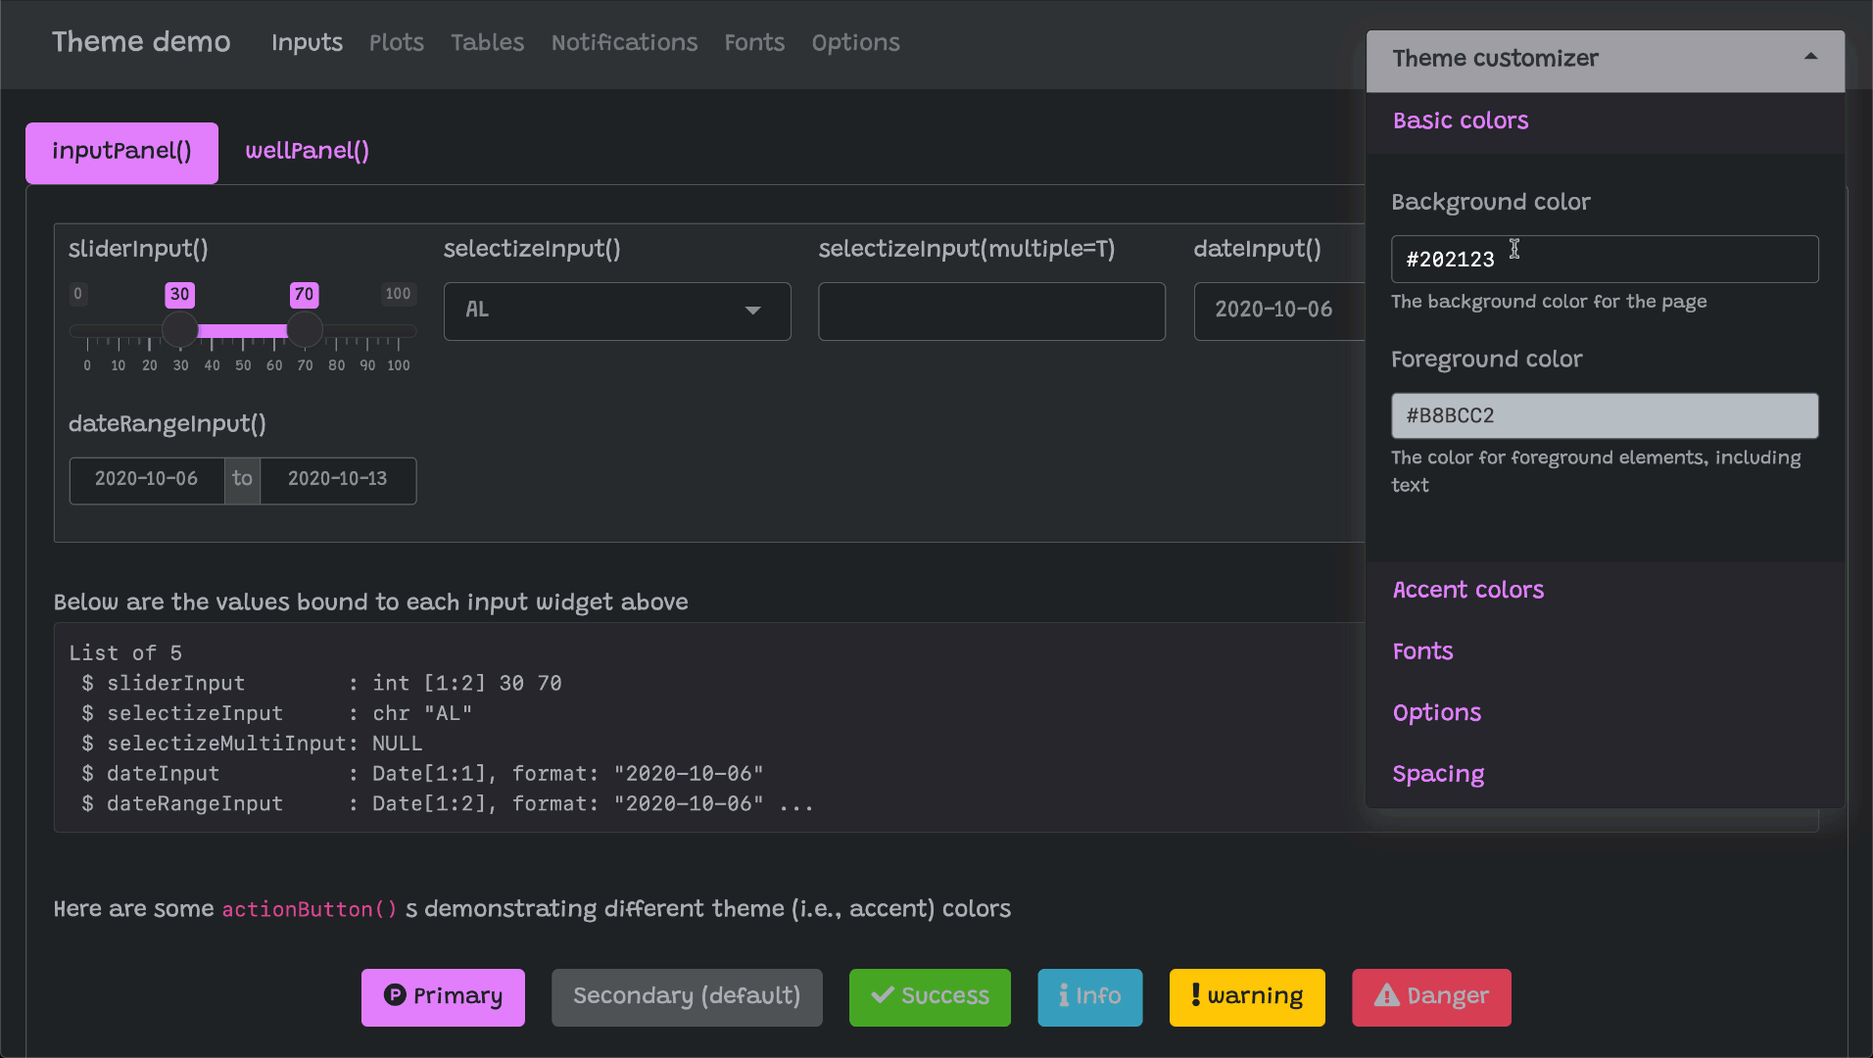1873x1058 pixels.
Task: Click the sliderInput() label
Action: tap(138, 249)
